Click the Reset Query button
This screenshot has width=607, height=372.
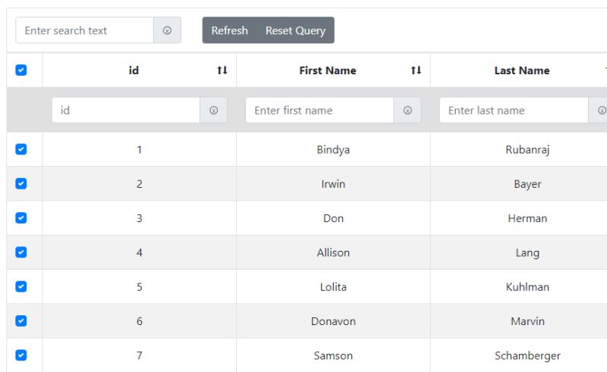(295, 30)
